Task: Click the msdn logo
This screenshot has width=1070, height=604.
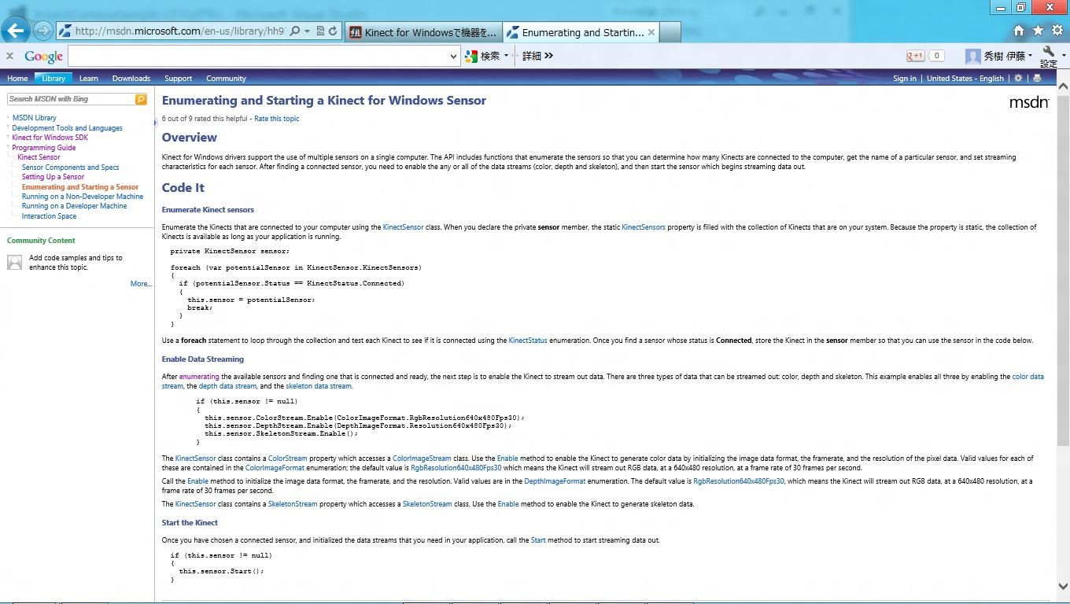Action: pyautogui.click(x=1029, y=102)
